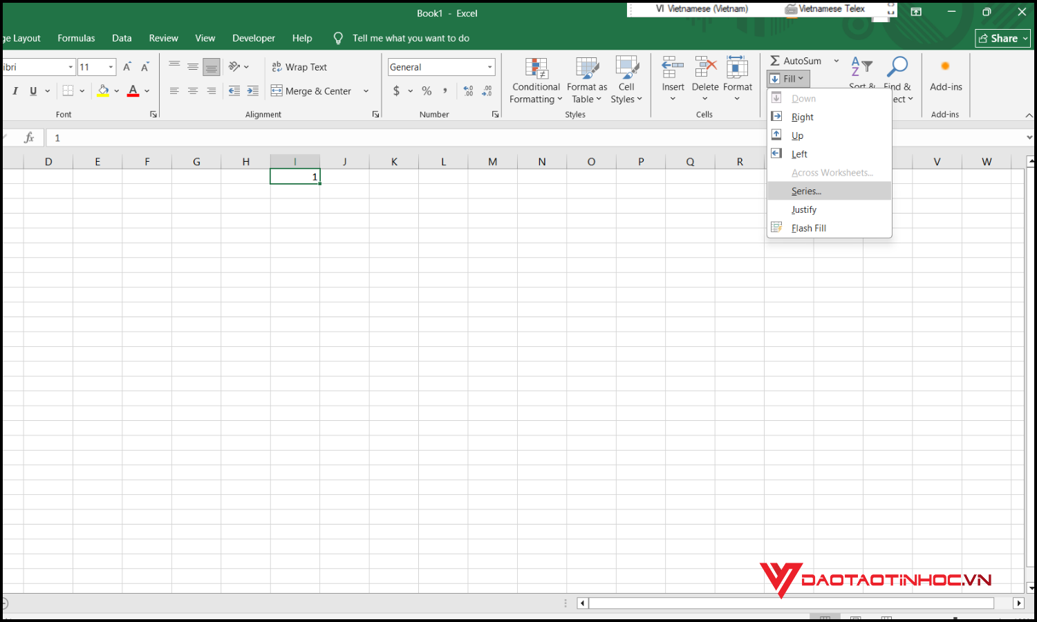Click the Comma Style icon

click(445, 91)
